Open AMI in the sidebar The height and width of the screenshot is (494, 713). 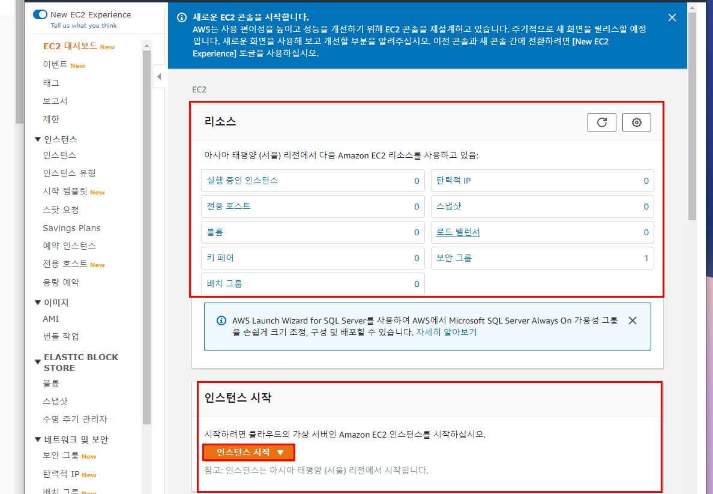[x=51, y=319]
